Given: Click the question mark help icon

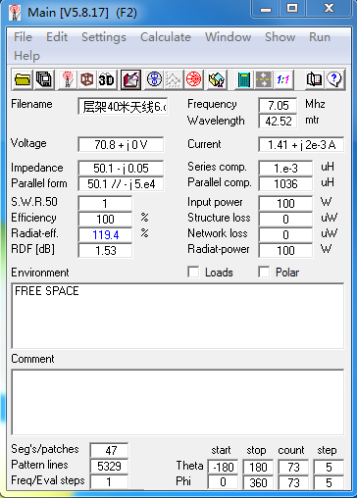Looking at the screenshot, I should pos(334,79).
